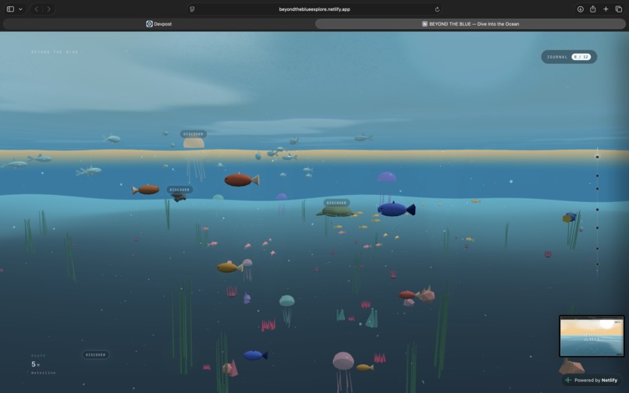Open the page settings icon in address bar

tap(192, 9)
